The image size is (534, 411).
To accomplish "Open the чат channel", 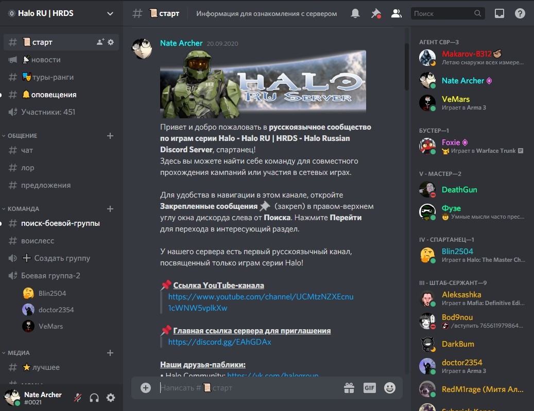I will click(x=61, y=150).
